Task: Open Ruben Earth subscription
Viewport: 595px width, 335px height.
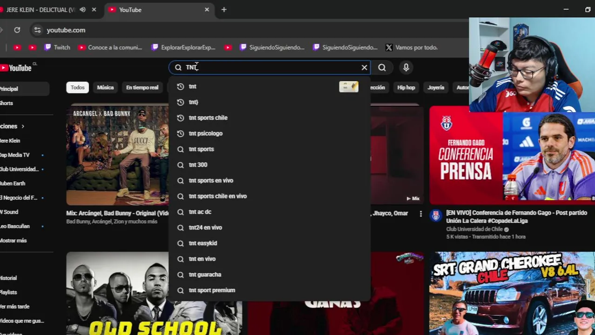Action: (13, 183)
